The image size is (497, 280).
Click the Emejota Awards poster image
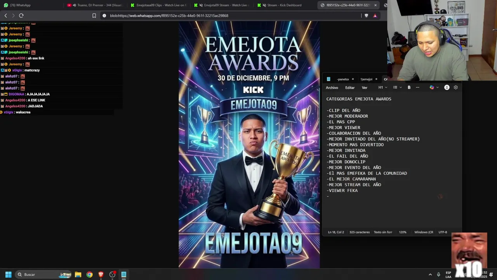tap(249, 144)
